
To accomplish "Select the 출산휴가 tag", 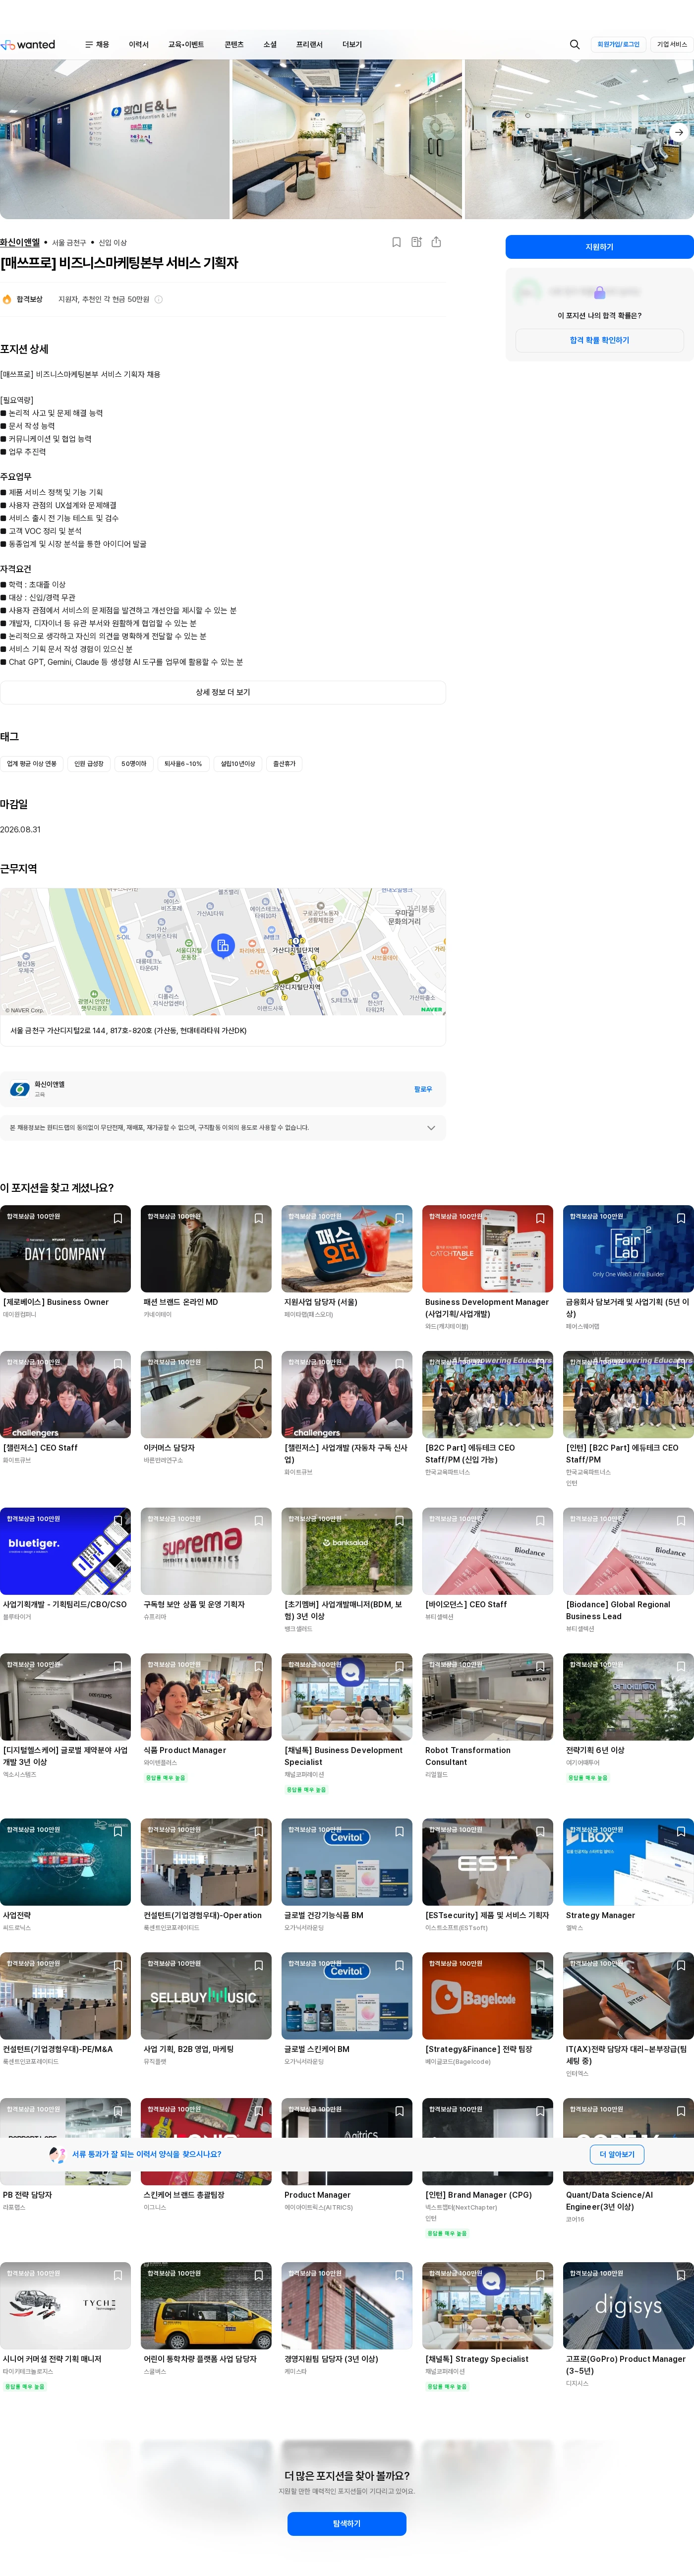I will [284, 764].
